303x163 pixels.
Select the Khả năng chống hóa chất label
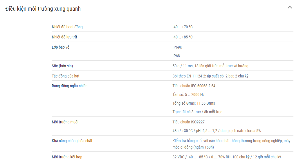pos(72,141)
